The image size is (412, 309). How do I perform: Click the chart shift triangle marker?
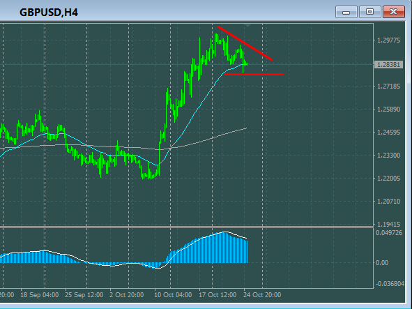pos(247,25)
